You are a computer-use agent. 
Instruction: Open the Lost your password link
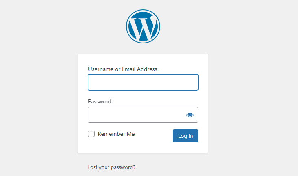click(111, 167)
